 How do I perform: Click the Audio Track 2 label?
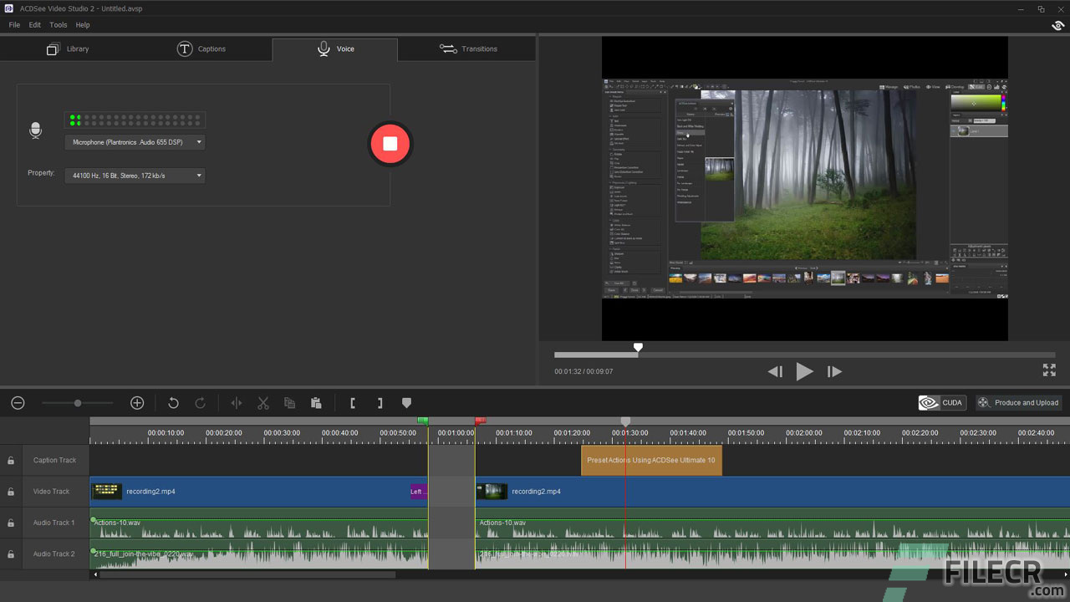pyautogui.click(x=53, y=554)
